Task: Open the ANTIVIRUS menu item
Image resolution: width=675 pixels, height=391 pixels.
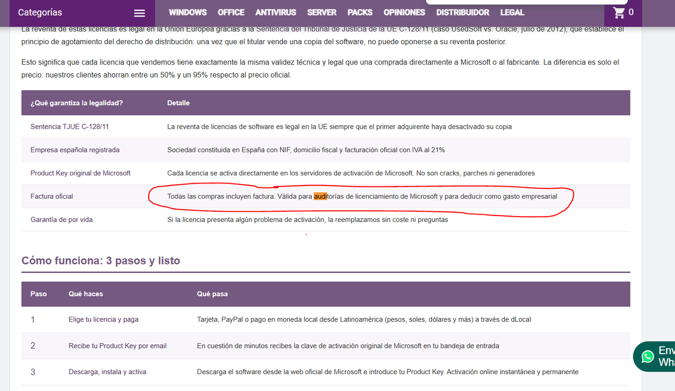Action: click(x=276, y=12)
